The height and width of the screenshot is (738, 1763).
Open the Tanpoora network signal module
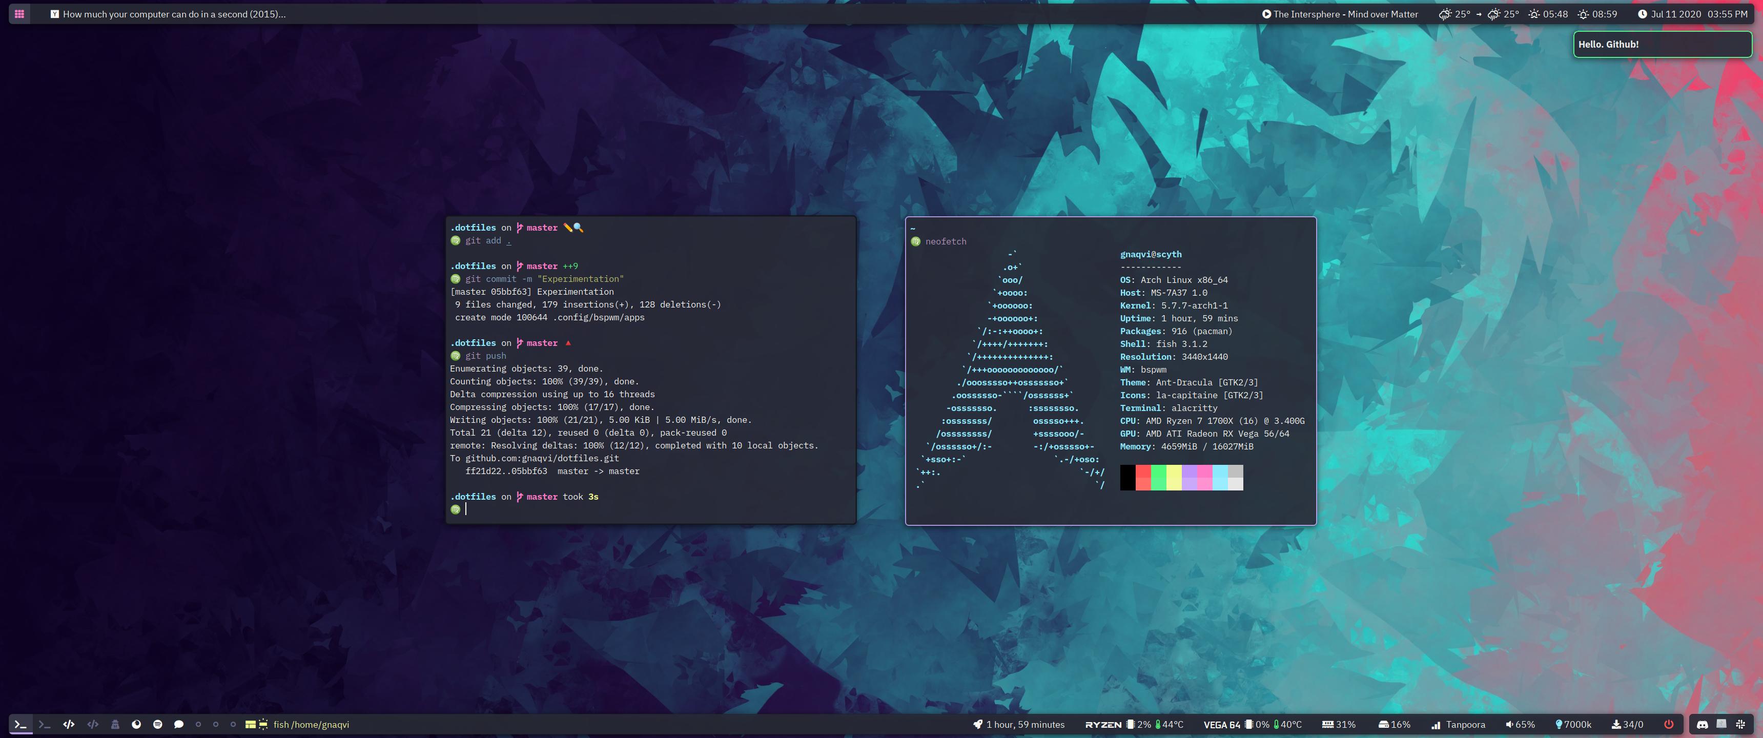click(1458, 724)
